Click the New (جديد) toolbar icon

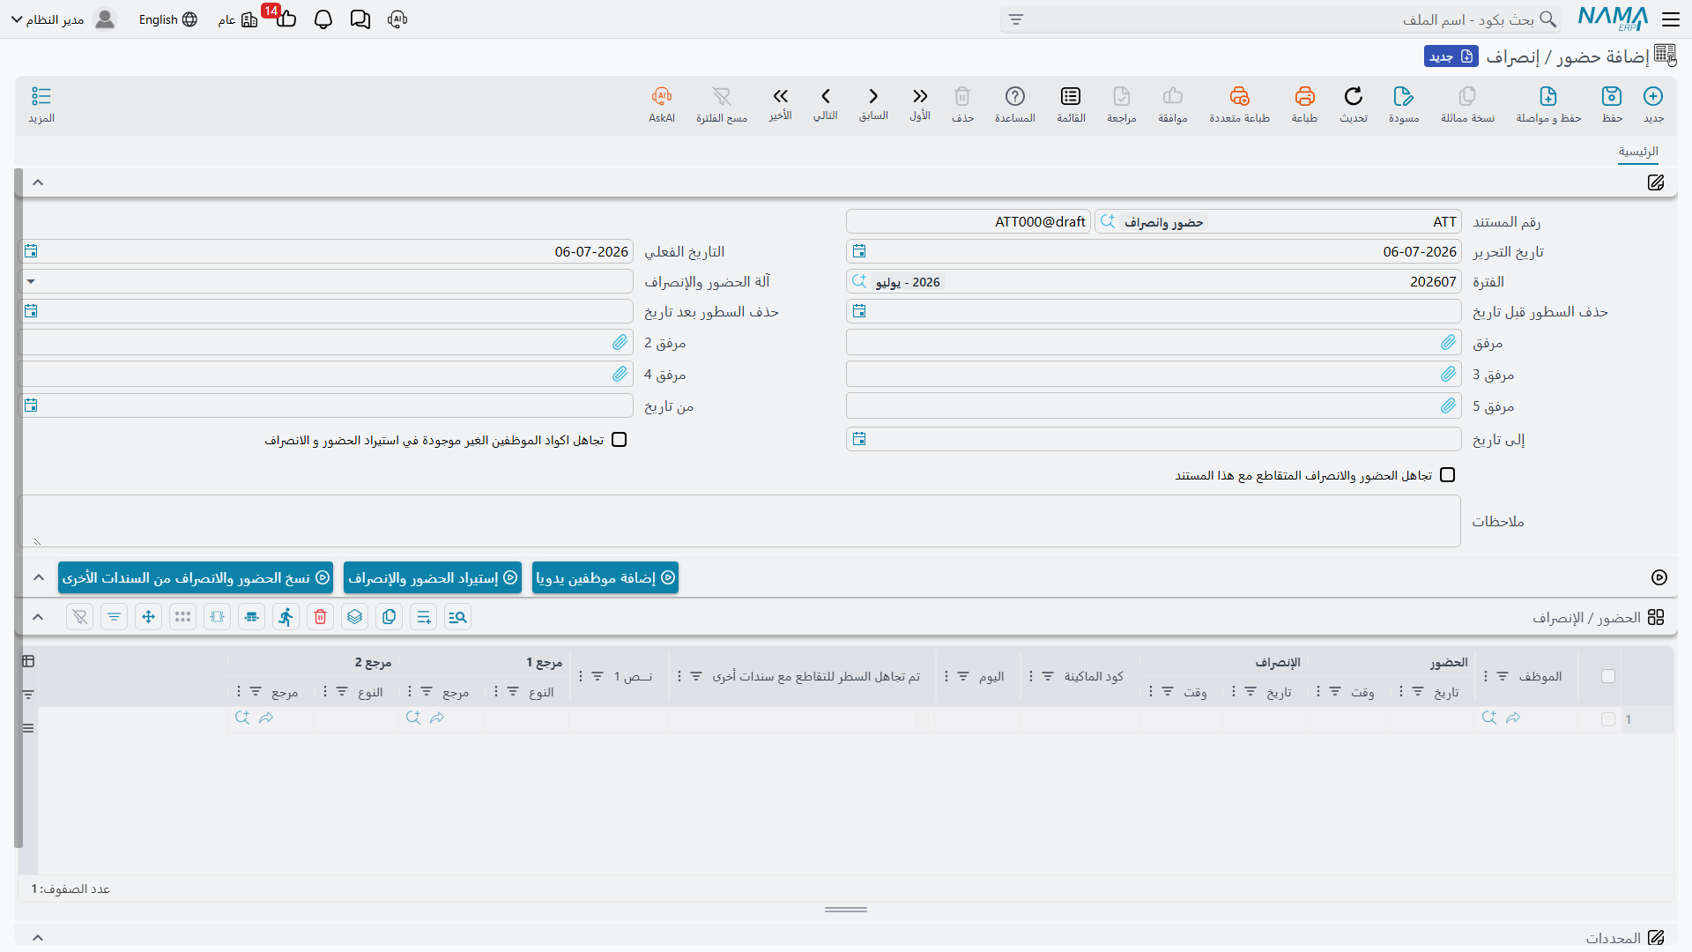pyautogui.click(x=1653, y=96)
